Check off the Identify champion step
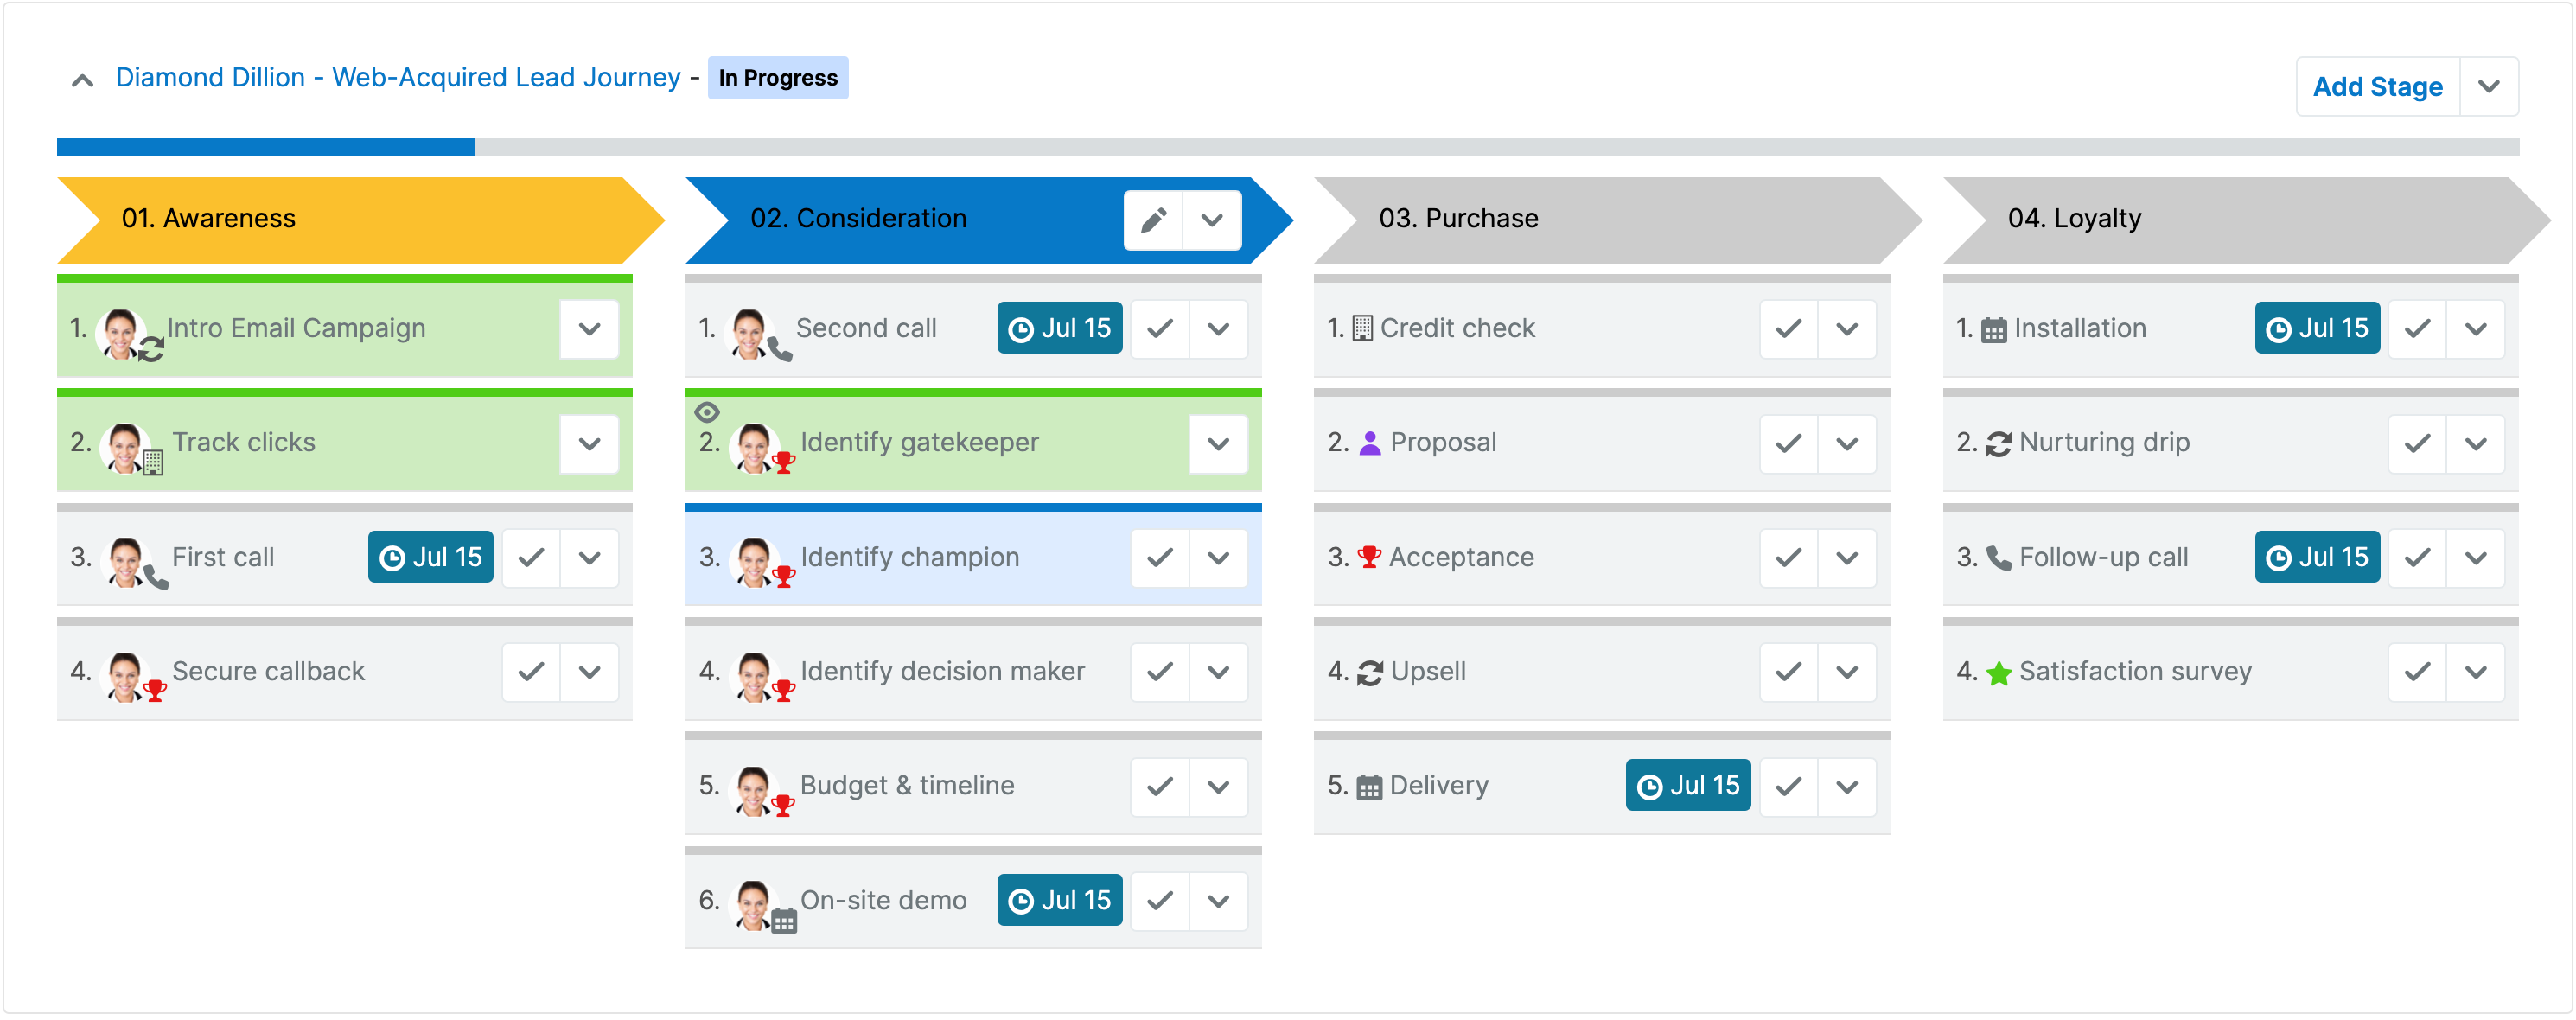This screenshot has width=2576, height=1020. (1159, 558)
